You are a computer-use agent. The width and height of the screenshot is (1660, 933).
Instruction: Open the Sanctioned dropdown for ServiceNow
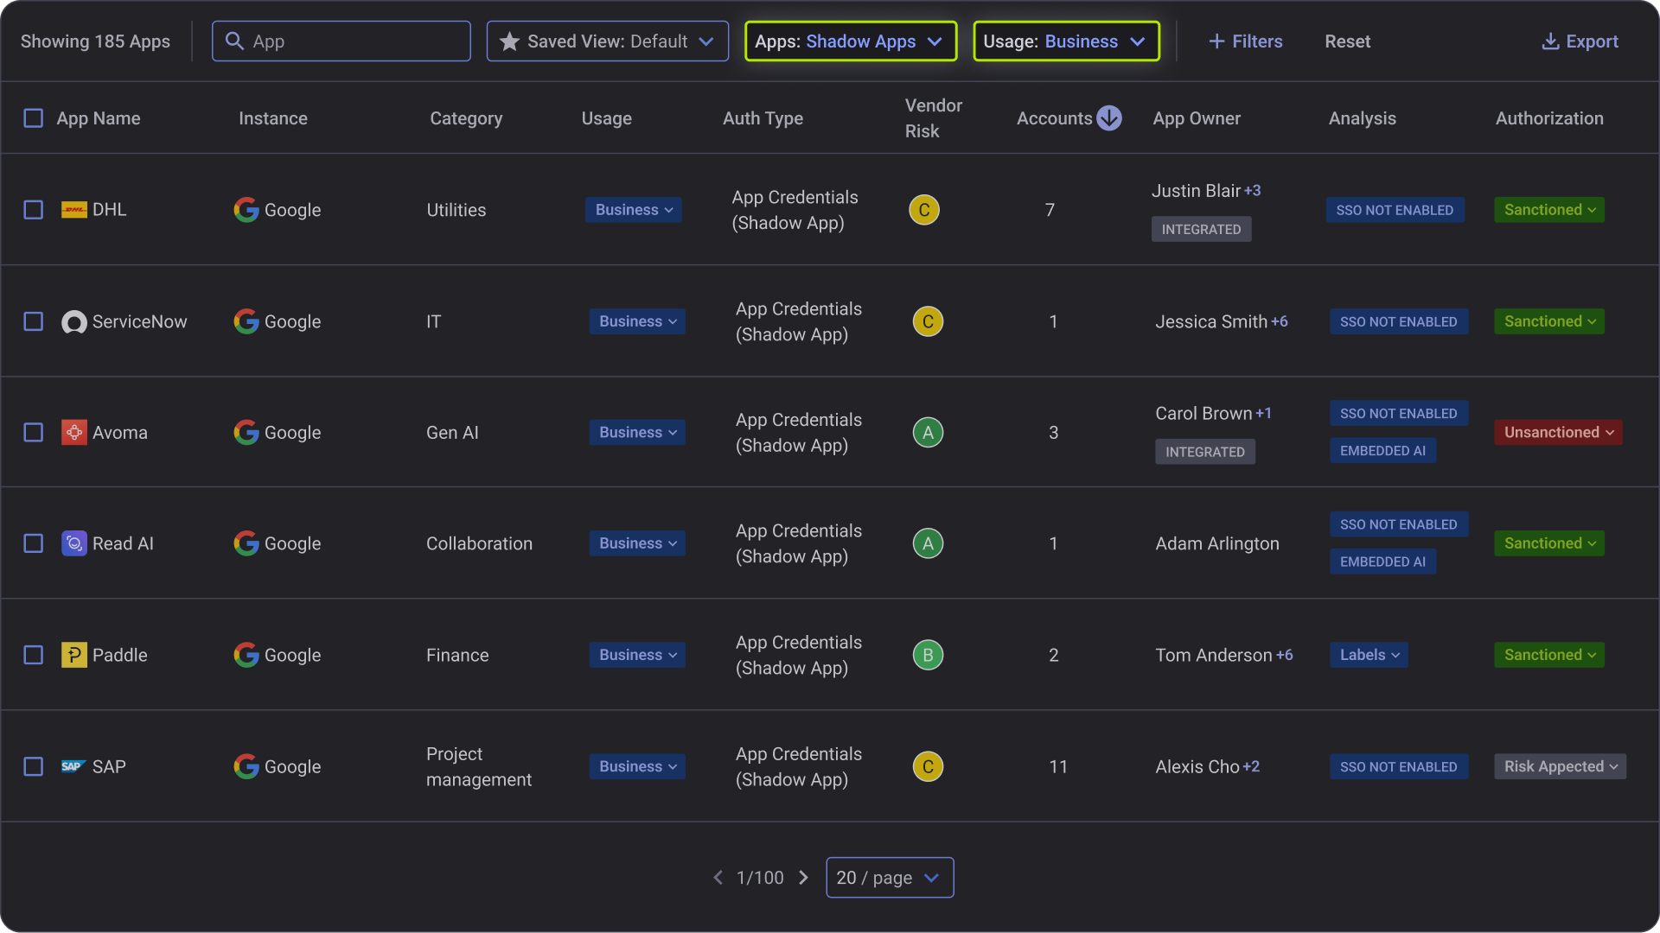tap(1548, 321)
